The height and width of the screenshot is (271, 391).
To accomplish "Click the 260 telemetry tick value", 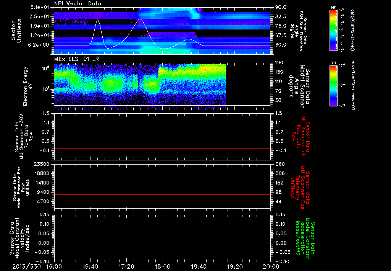I will pyautogui.click(x=280, y=164).
